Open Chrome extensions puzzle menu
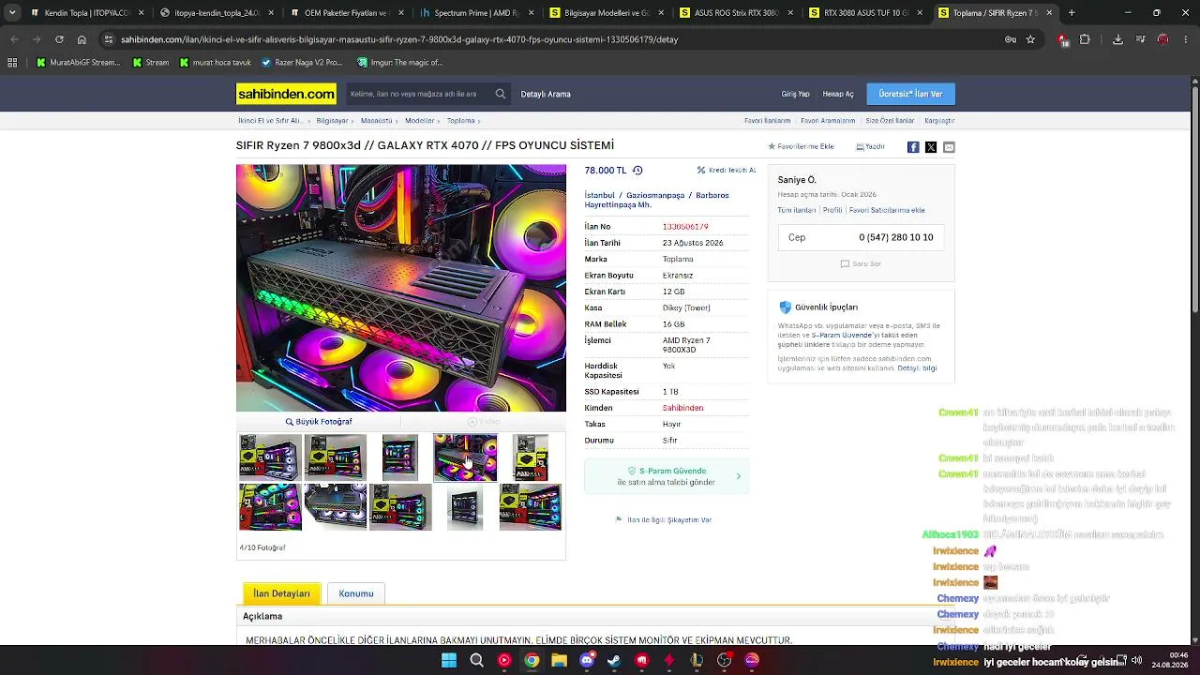This screenshot has width=1200, height=675. coord(1085,39)
